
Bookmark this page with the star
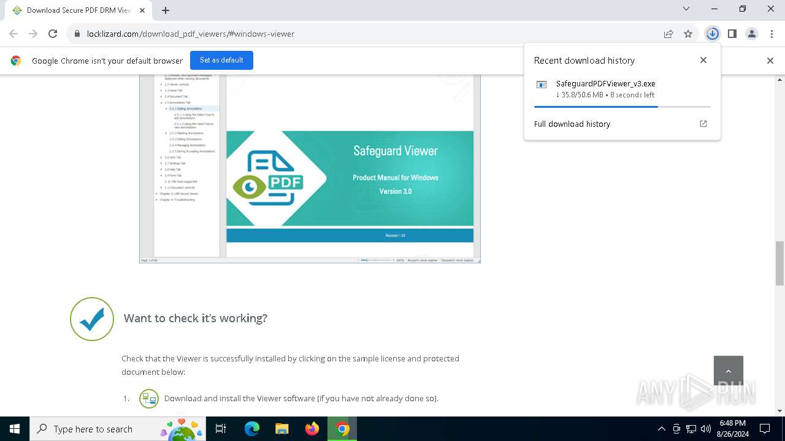click(x=688, y=34)
